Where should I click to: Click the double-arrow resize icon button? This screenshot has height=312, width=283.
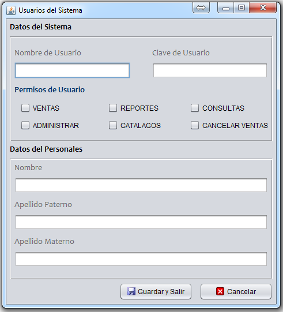tap(201, 8)
